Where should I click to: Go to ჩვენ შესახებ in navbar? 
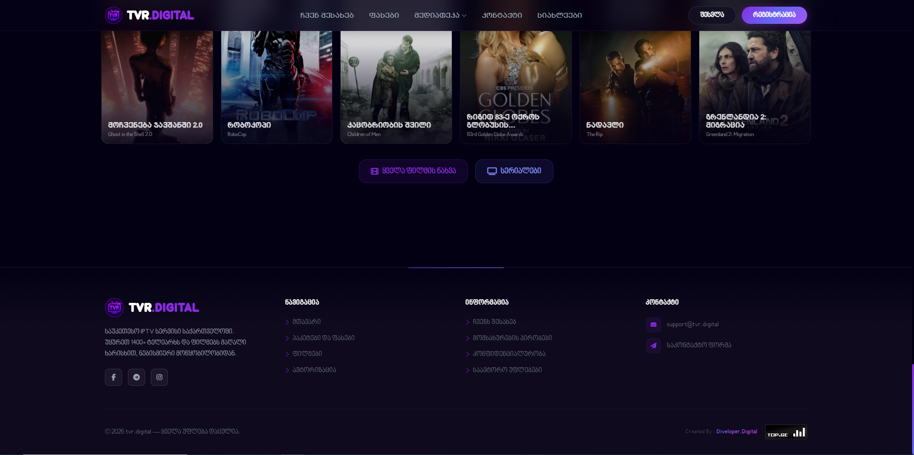327,15
